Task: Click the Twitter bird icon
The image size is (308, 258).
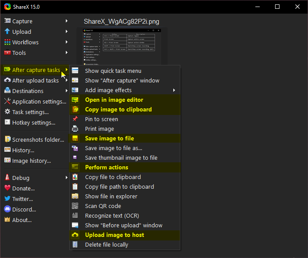Action: coord(7,199)
